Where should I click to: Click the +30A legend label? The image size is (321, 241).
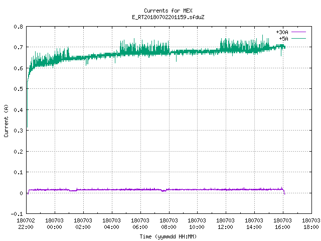[x=282, y=32]
